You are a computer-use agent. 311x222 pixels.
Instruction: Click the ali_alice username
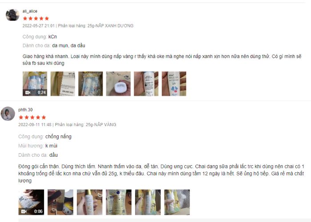30,11
